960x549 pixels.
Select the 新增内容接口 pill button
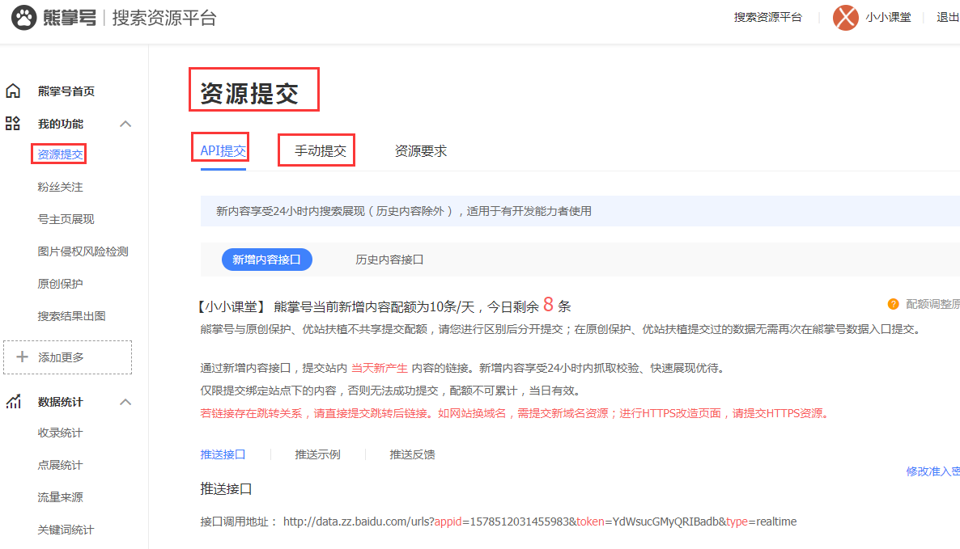[267, 260]
